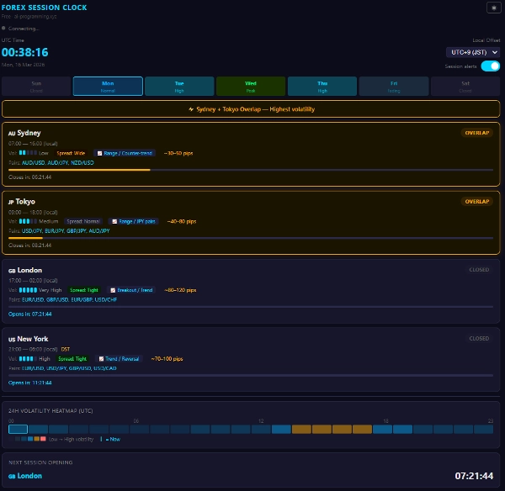Image resolution: width=505 pixels, height=491 pixels.
Task: Open the UTC+9 (JST) offset dropdown
Action: 473,52
